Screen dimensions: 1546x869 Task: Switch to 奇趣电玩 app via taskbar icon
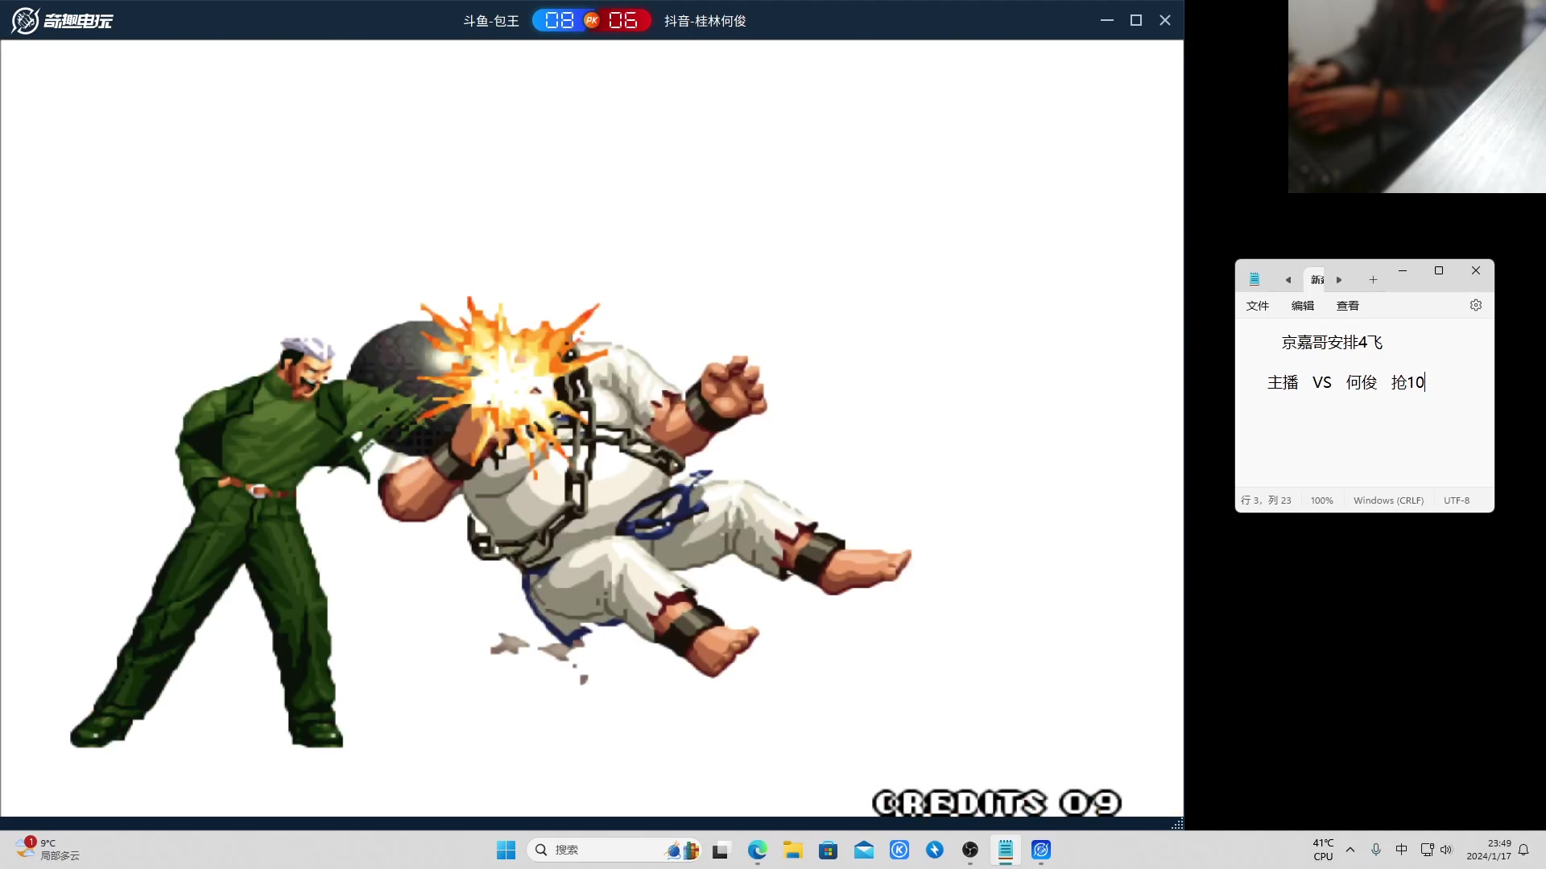pyautogui.click(x=1041, y=850)
